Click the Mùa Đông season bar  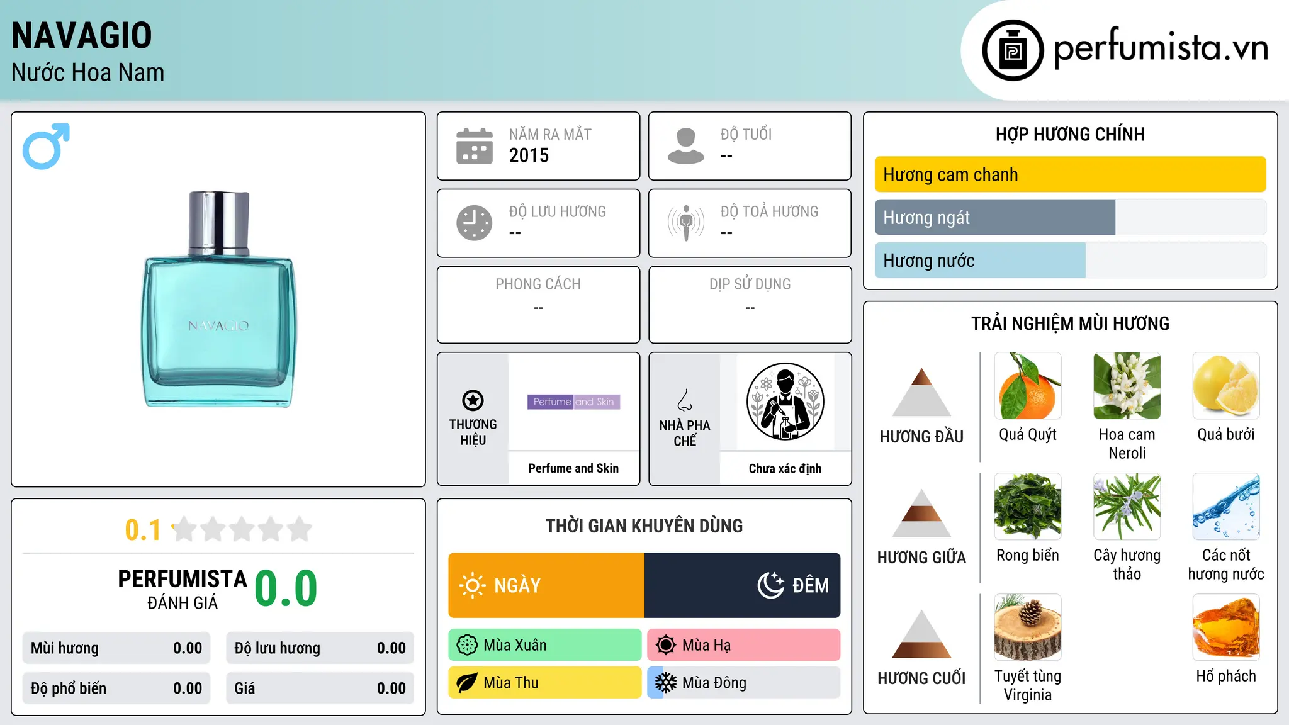[x=743, y=683]
